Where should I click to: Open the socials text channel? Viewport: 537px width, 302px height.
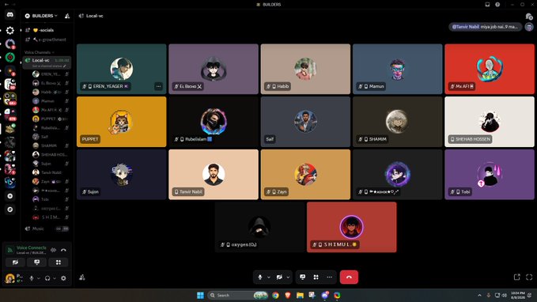tap(46, 30)
